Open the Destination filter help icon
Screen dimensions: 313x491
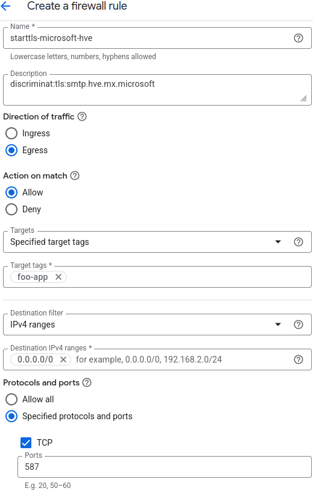(x=299, y=325)
